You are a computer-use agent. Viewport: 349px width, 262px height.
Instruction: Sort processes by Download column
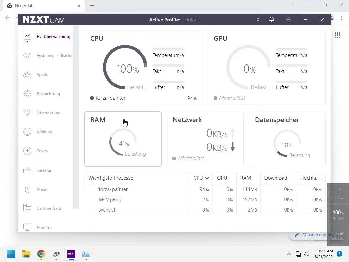click(275, 178)
